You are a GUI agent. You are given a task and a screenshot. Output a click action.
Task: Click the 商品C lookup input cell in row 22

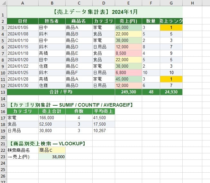(52, 150)
